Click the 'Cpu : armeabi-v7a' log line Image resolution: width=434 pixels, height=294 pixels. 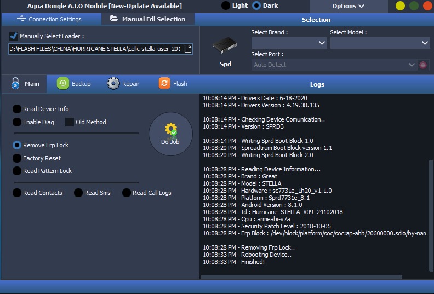[247, 219]
